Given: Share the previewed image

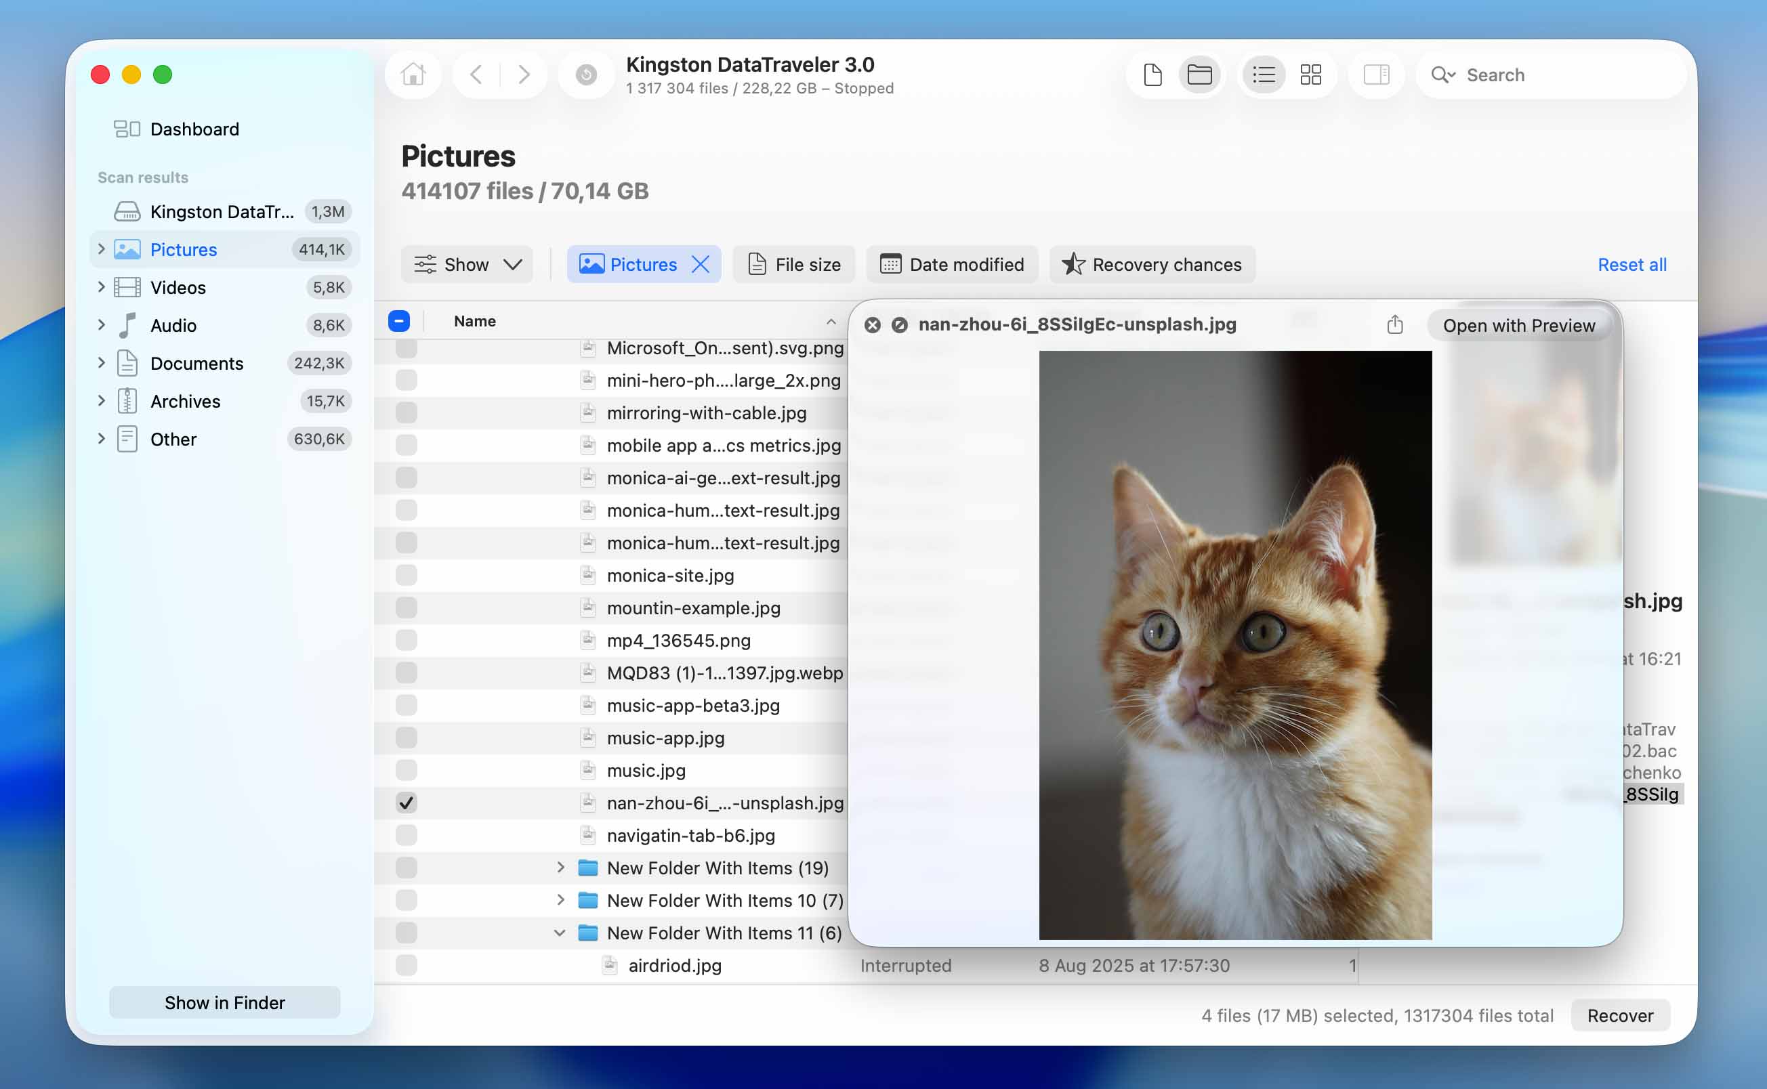Looking at the screenshot, I should (1394, 325).
